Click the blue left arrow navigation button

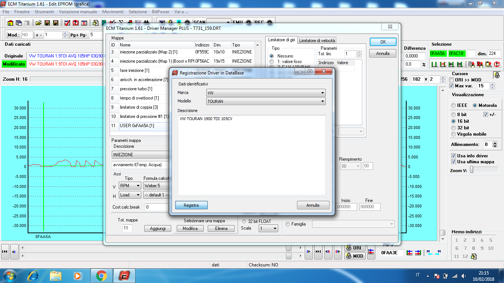click(x=14, y=251)
